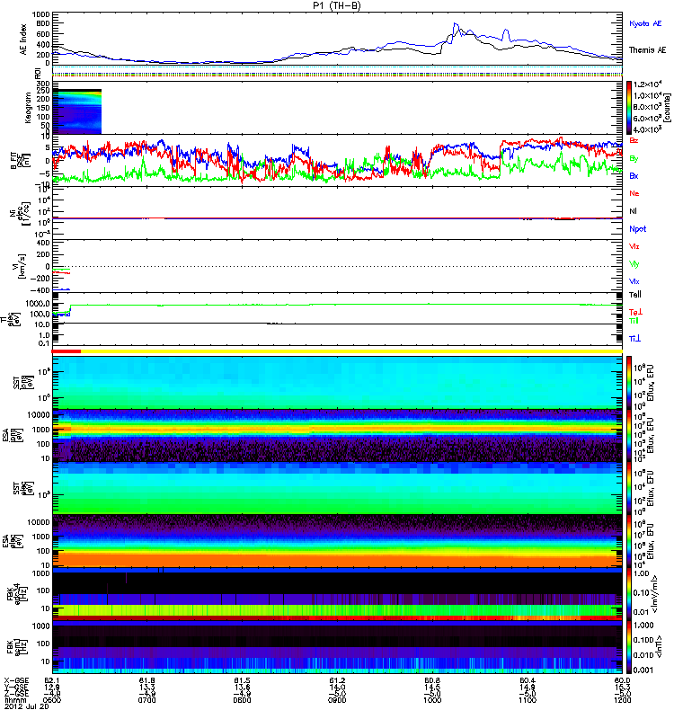This screenshot has width=674, height=719.
Task: Click the ESA ion energy spectrogram panel
Action: click(x=338, y=436)
